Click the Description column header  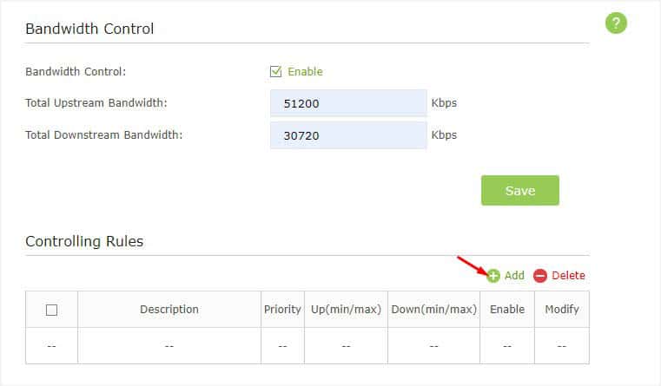pyautogui.click(x=169, y=309)
